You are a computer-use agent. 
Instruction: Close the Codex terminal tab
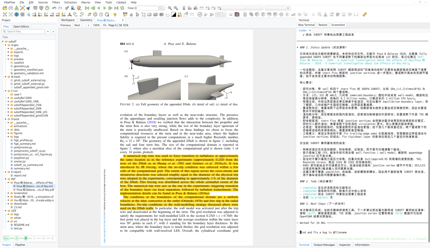pyautogui.click(x=310, y=30)
